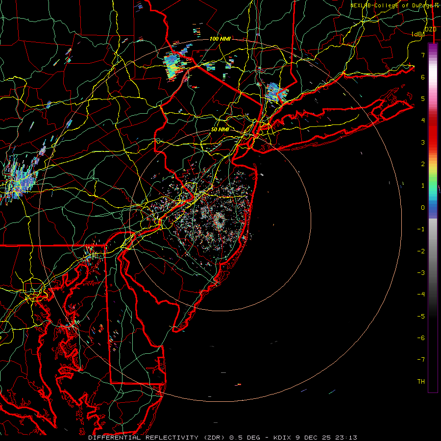441x441 pixels.
Task: Click the "TH" threshold label on the scale
Action: pos(421,382)
